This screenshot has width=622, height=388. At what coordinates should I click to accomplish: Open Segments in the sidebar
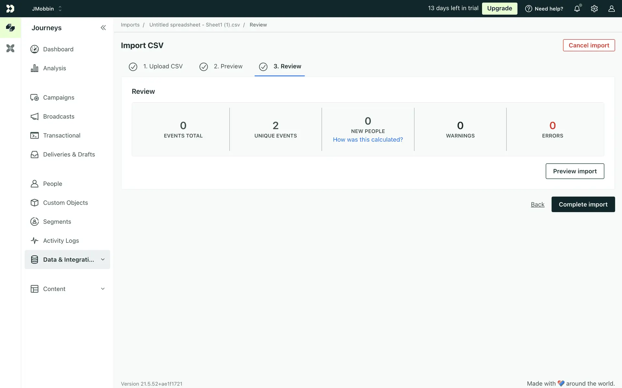[x=57, y=222]
